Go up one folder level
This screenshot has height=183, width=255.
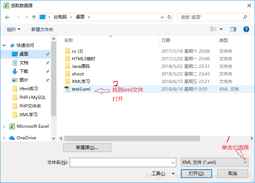[34, 17]
